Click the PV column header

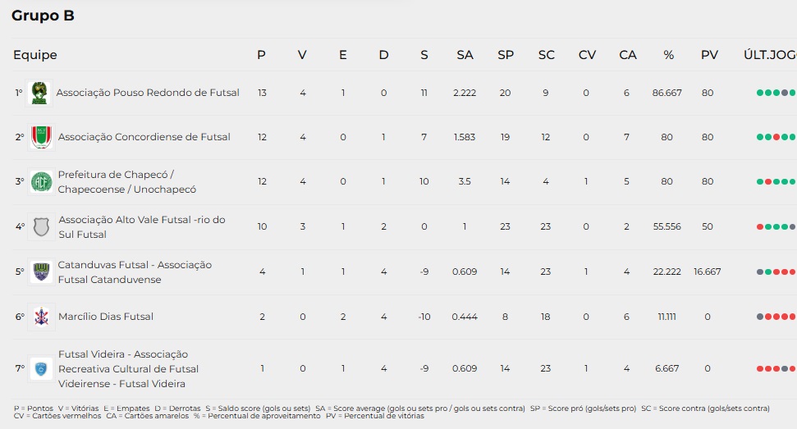click(x=709, y=55)
